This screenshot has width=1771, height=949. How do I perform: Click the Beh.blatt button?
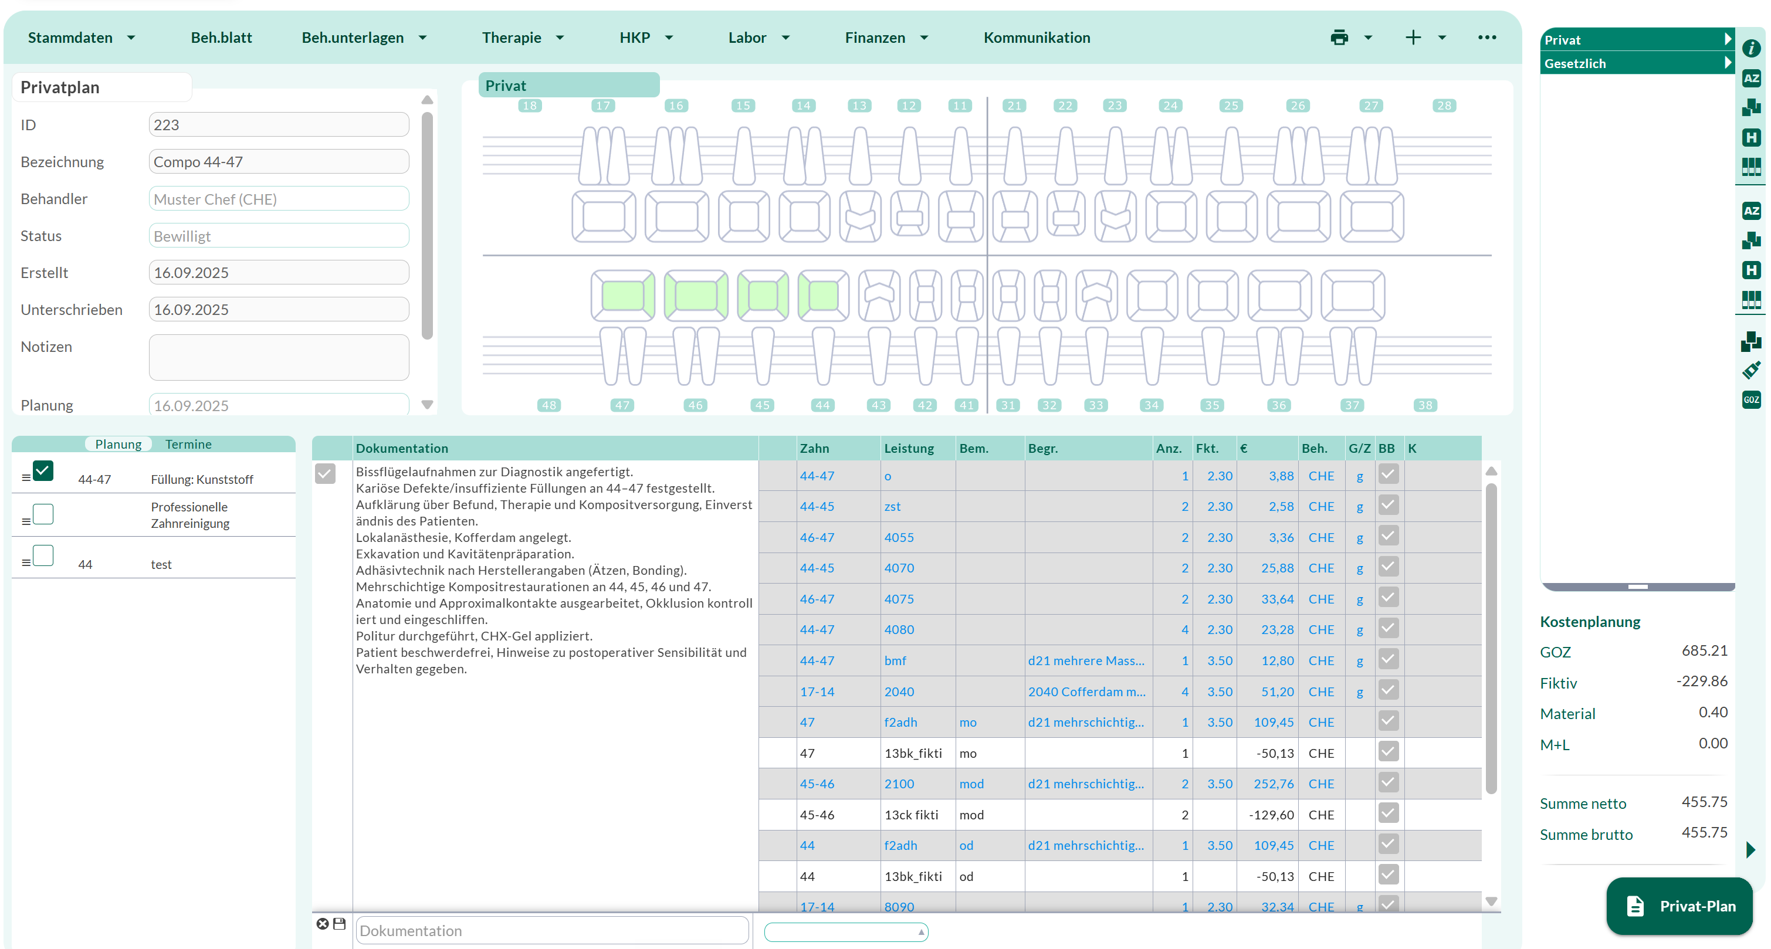pyautogui.click(x=221, y=38)
